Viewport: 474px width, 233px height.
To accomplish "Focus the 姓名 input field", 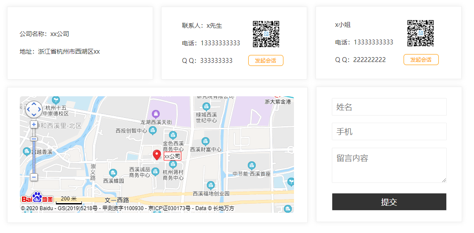I will (389, 107).
